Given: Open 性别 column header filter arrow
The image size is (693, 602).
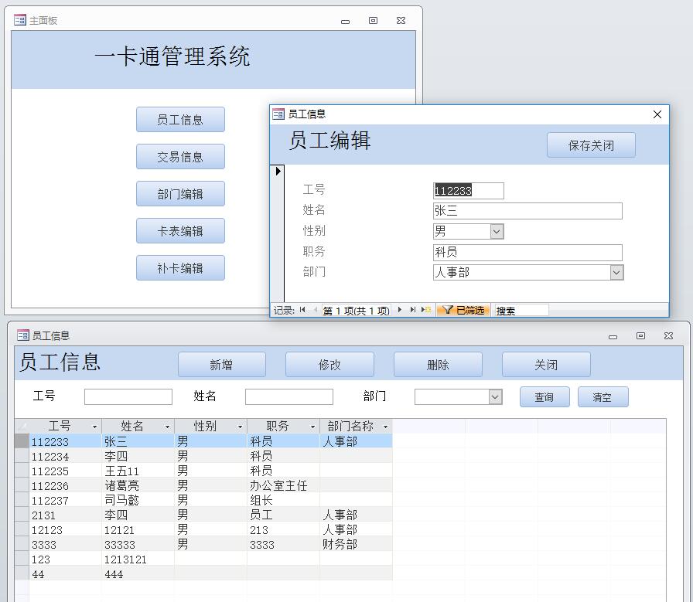Looking at the screenshot, I should coord(240,427).
